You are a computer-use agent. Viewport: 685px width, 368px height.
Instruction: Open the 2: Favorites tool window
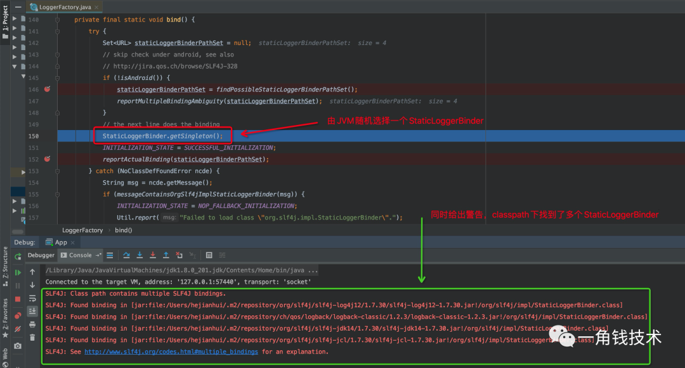tap(5, 318)
